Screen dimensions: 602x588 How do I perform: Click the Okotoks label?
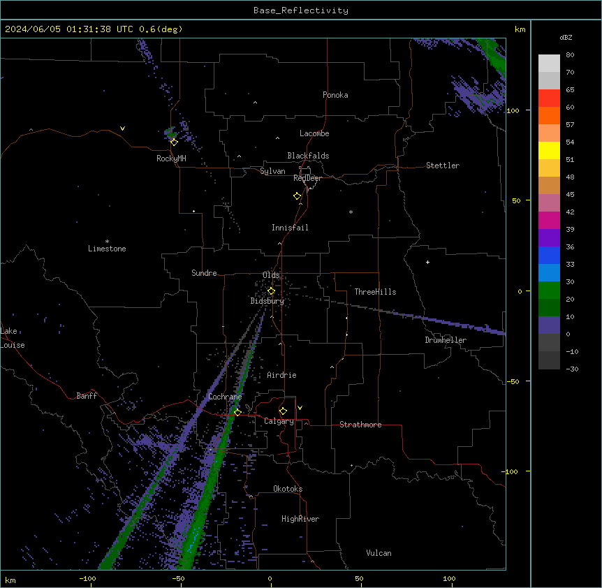(x=288, y=489)
